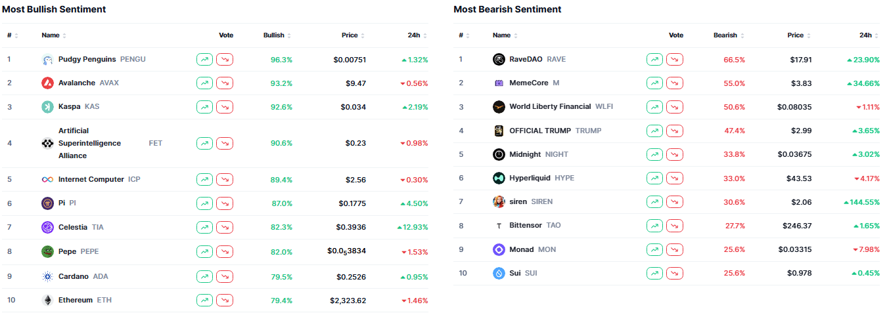Click the RaveDAO coin logo
887x313 pixels.
click(x=499, y=60)
